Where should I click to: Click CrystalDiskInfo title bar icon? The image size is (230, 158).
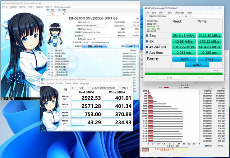point(3,3)
